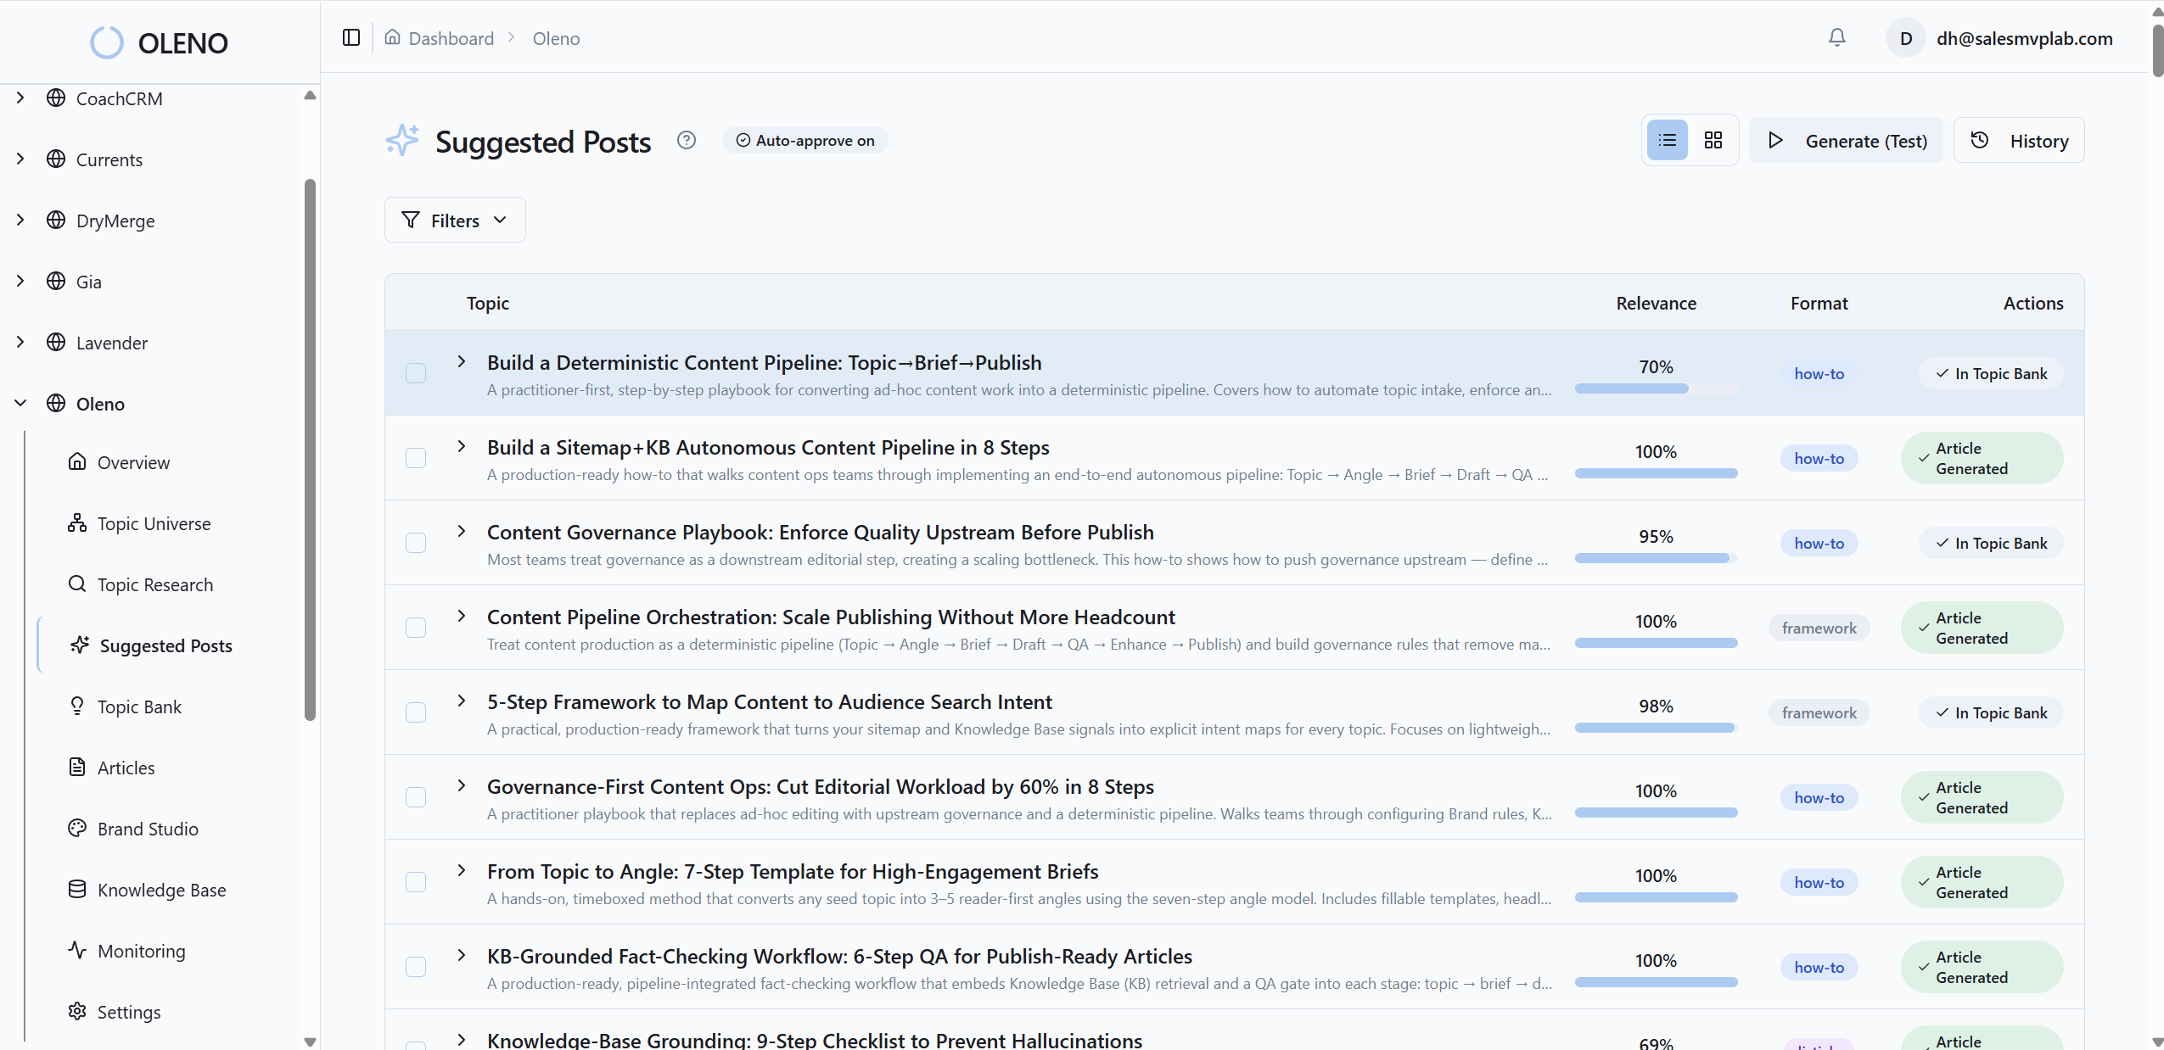Select the 5-Step Framework row checkbox
This screenshot has height=1050, width=2164.
coord(415,712)
